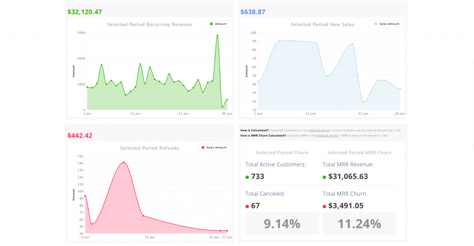Select the point near 65 in Refunds chart
Screen dimensions: 474x246
click(143, 216)
